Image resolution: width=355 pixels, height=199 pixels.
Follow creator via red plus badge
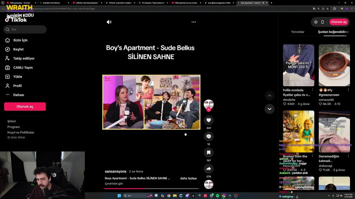pos(209,109)
